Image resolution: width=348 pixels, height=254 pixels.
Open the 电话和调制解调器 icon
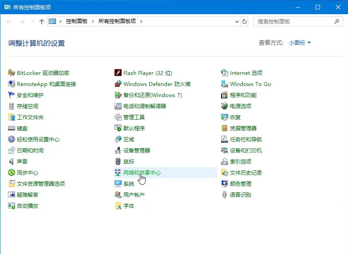(x=118, y=106)
